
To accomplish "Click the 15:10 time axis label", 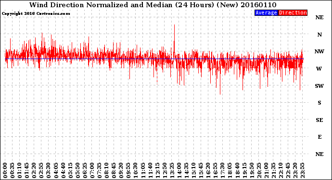I will point(193,170).
